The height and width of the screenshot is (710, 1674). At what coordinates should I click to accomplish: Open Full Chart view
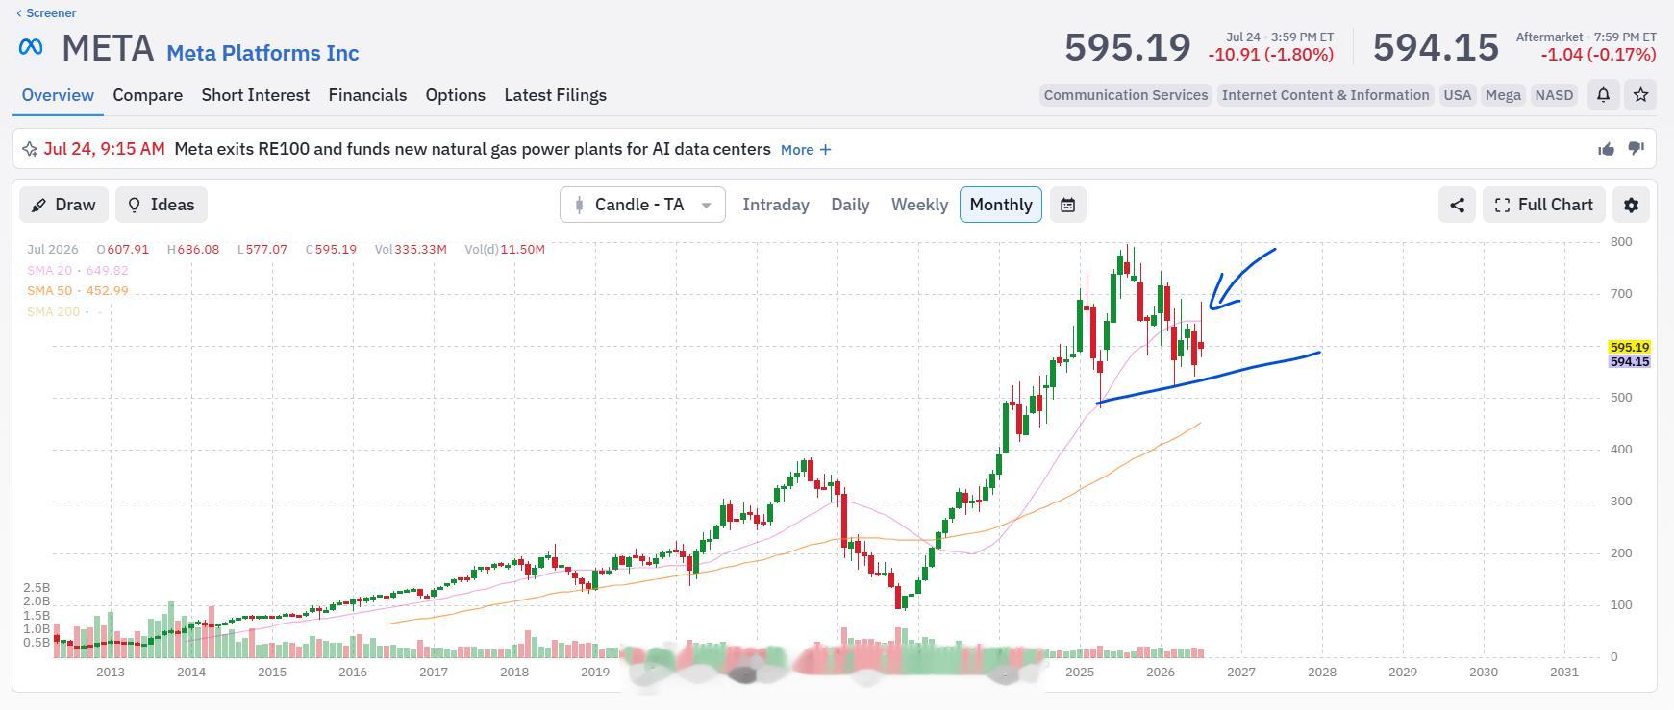tap(1544, 205)
